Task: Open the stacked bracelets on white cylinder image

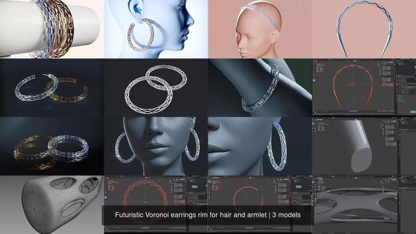Action: pos(51,29)
